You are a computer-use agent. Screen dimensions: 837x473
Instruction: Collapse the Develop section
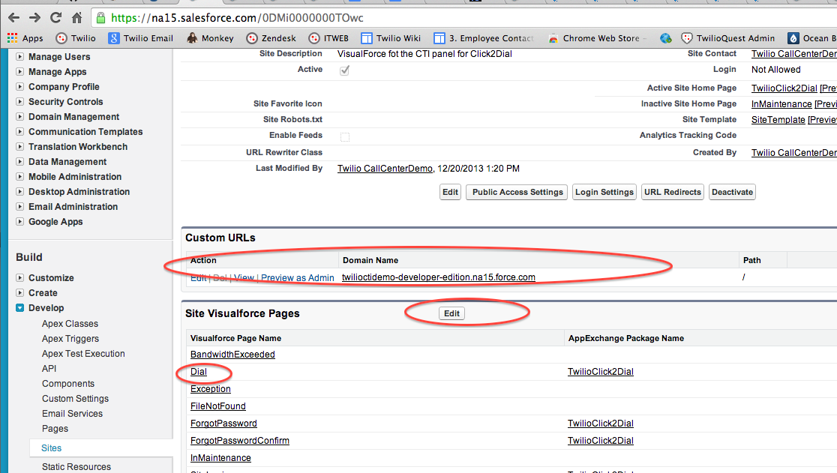(21, 308)
